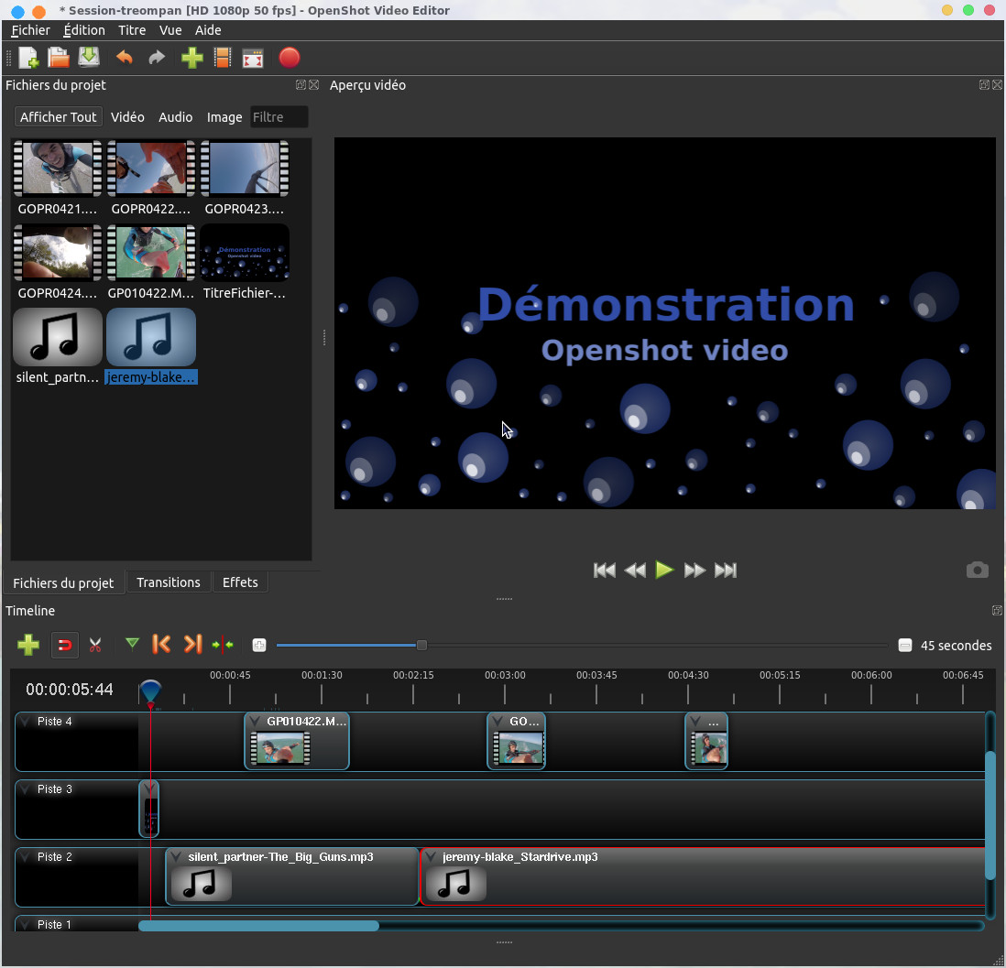Select Afficher Tout filter button
This screenshot has width=1006, height=968.
tap(58, 117)
